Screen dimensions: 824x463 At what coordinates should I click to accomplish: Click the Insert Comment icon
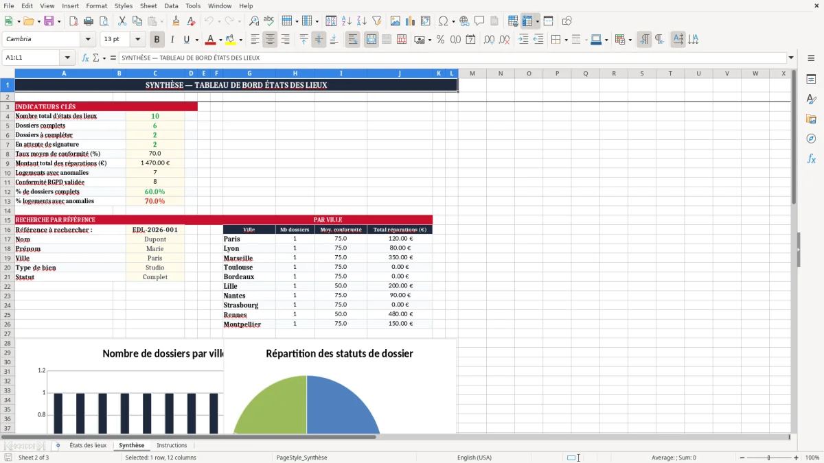(479, 21)
